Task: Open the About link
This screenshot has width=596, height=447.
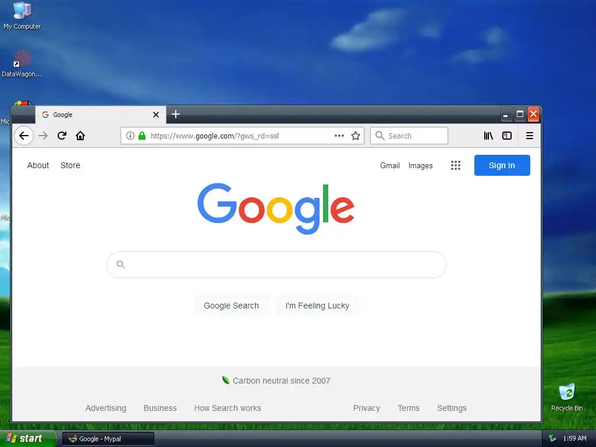Action: tap(38, 165)
